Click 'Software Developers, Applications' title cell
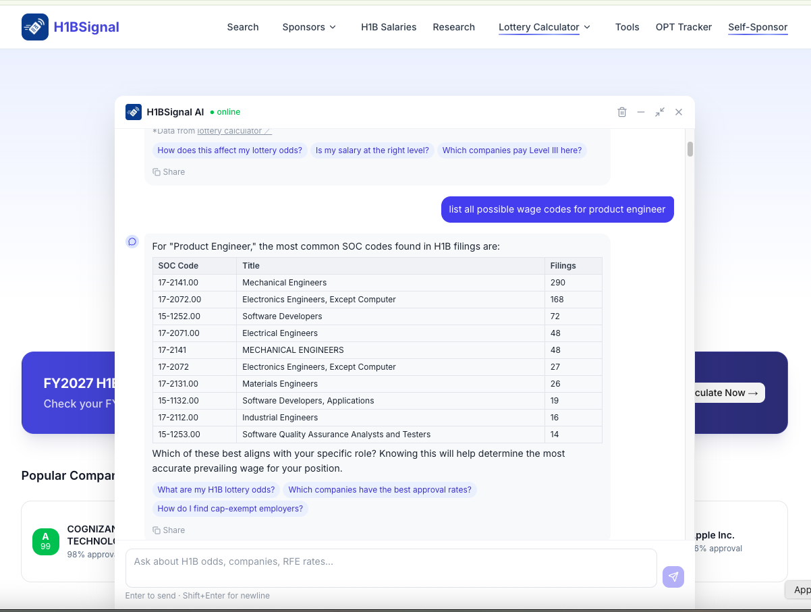This screenshot has width=811, height=612. tap(391, 401)
